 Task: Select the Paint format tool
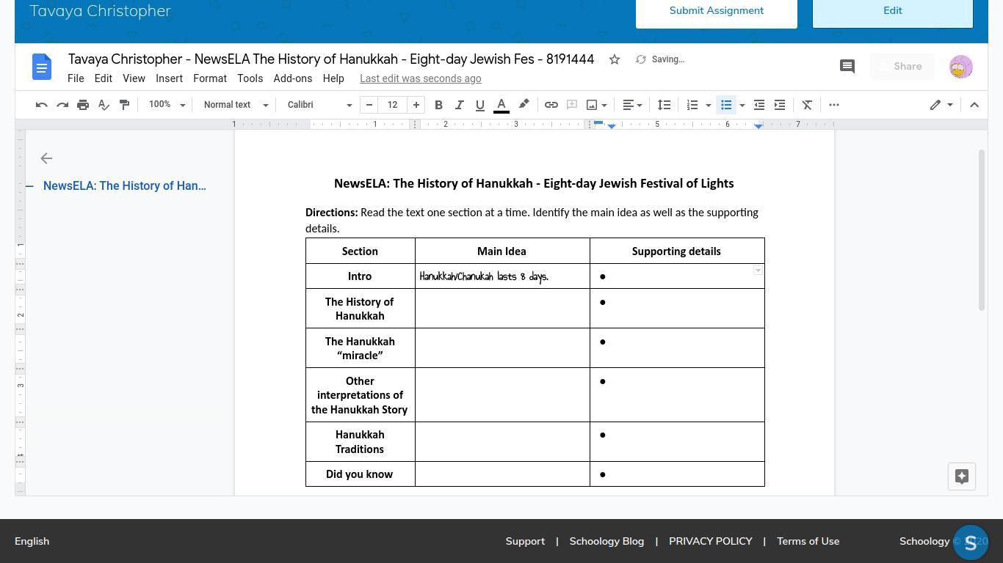tap(124, 105)
